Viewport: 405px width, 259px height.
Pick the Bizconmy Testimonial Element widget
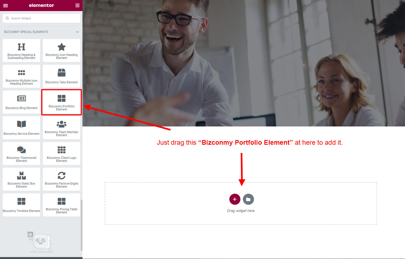click(21, 154)
